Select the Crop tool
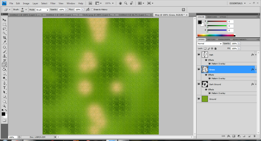The image size is (261, 141). 5,38
